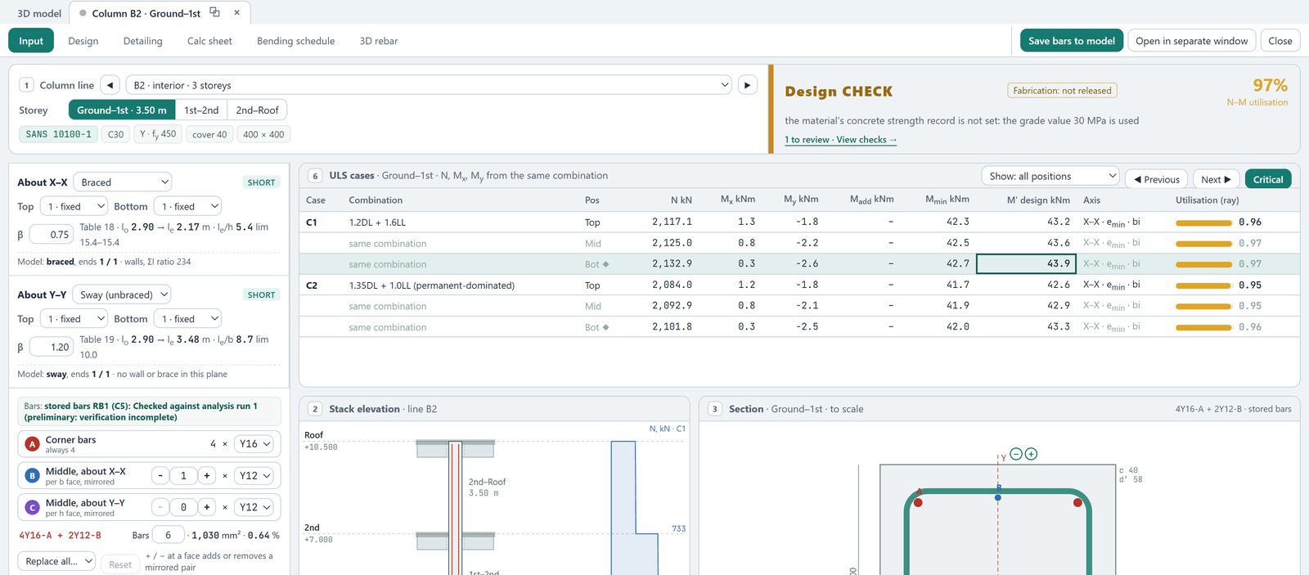Switch to the 3D model tab

39,13
